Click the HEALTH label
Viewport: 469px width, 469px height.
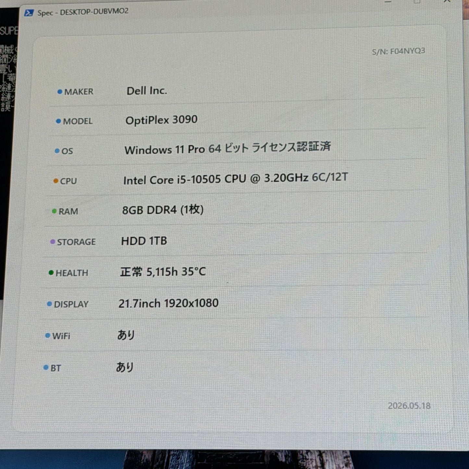click(72, 273)
